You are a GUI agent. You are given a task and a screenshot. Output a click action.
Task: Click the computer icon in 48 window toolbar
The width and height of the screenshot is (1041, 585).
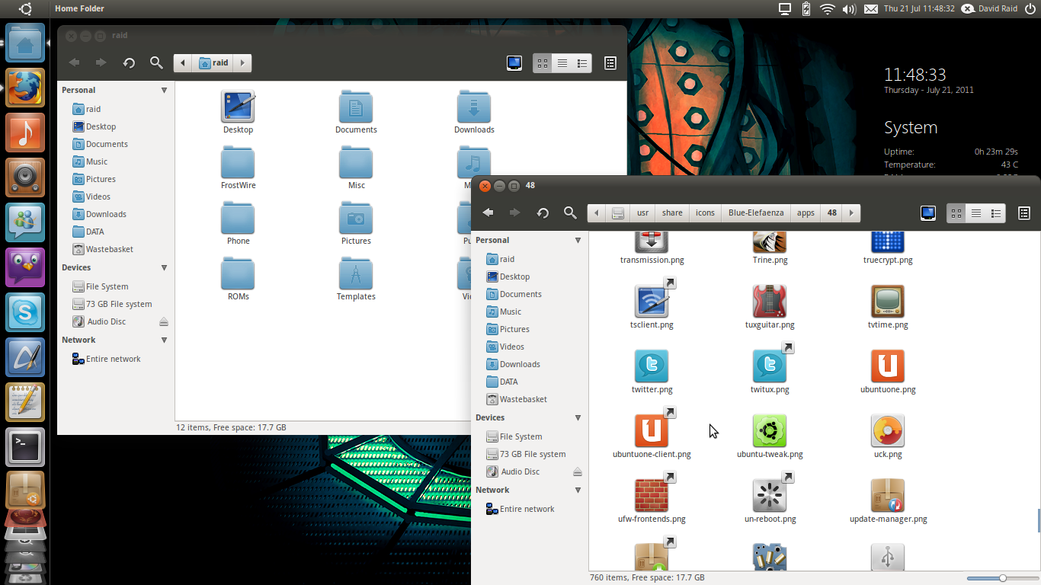(x=928, y=213)
